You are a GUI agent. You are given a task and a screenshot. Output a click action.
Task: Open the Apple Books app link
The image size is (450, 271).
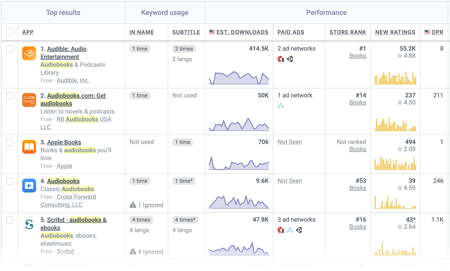pos(64,142)
